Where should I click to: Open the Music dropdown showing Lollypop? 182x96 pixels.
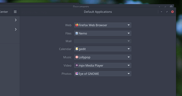pyautogui.click(x=103, y=57)
